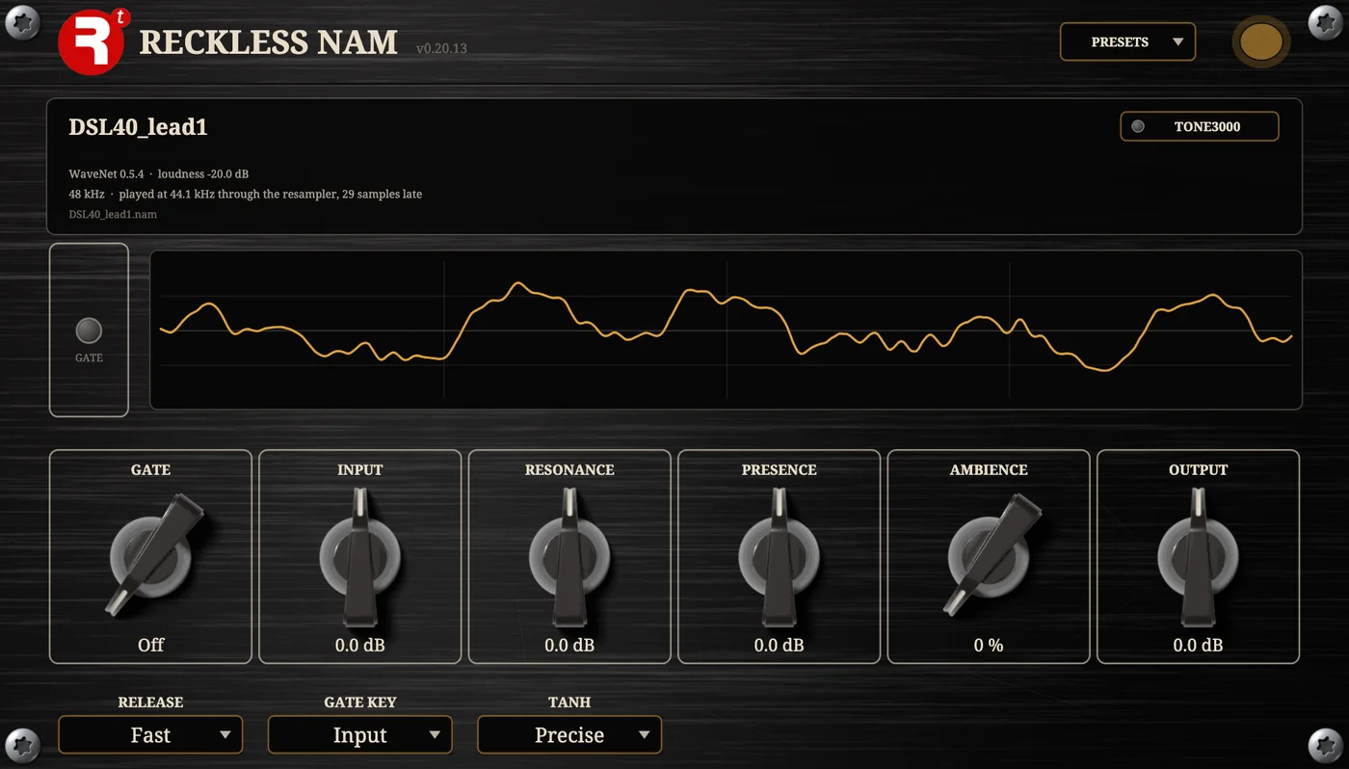Click the DSL40_lead1 model name
This screenshot has height=769, width=1349.
(138, 127)
